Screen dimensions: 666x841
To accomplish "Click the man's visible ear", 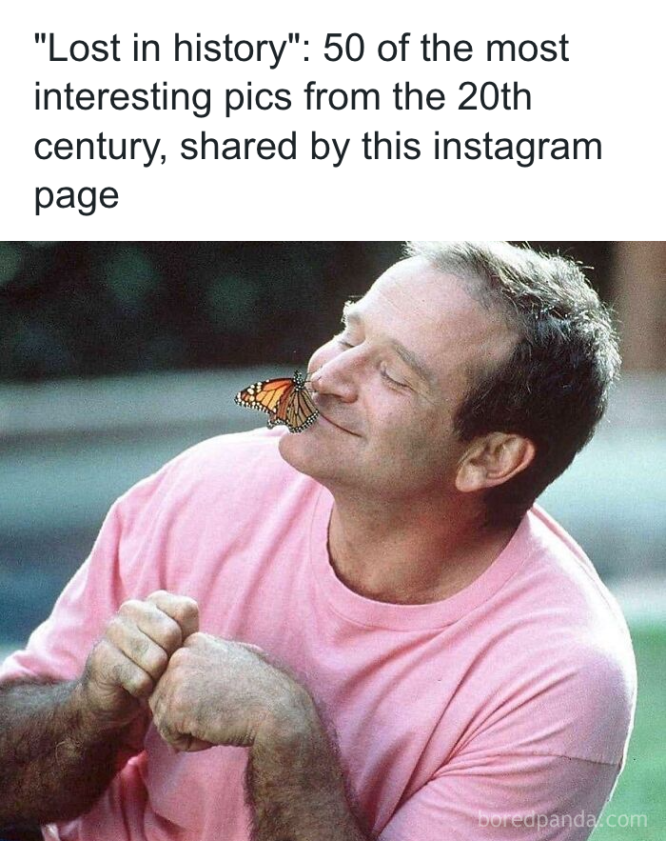I will [493, 461].
